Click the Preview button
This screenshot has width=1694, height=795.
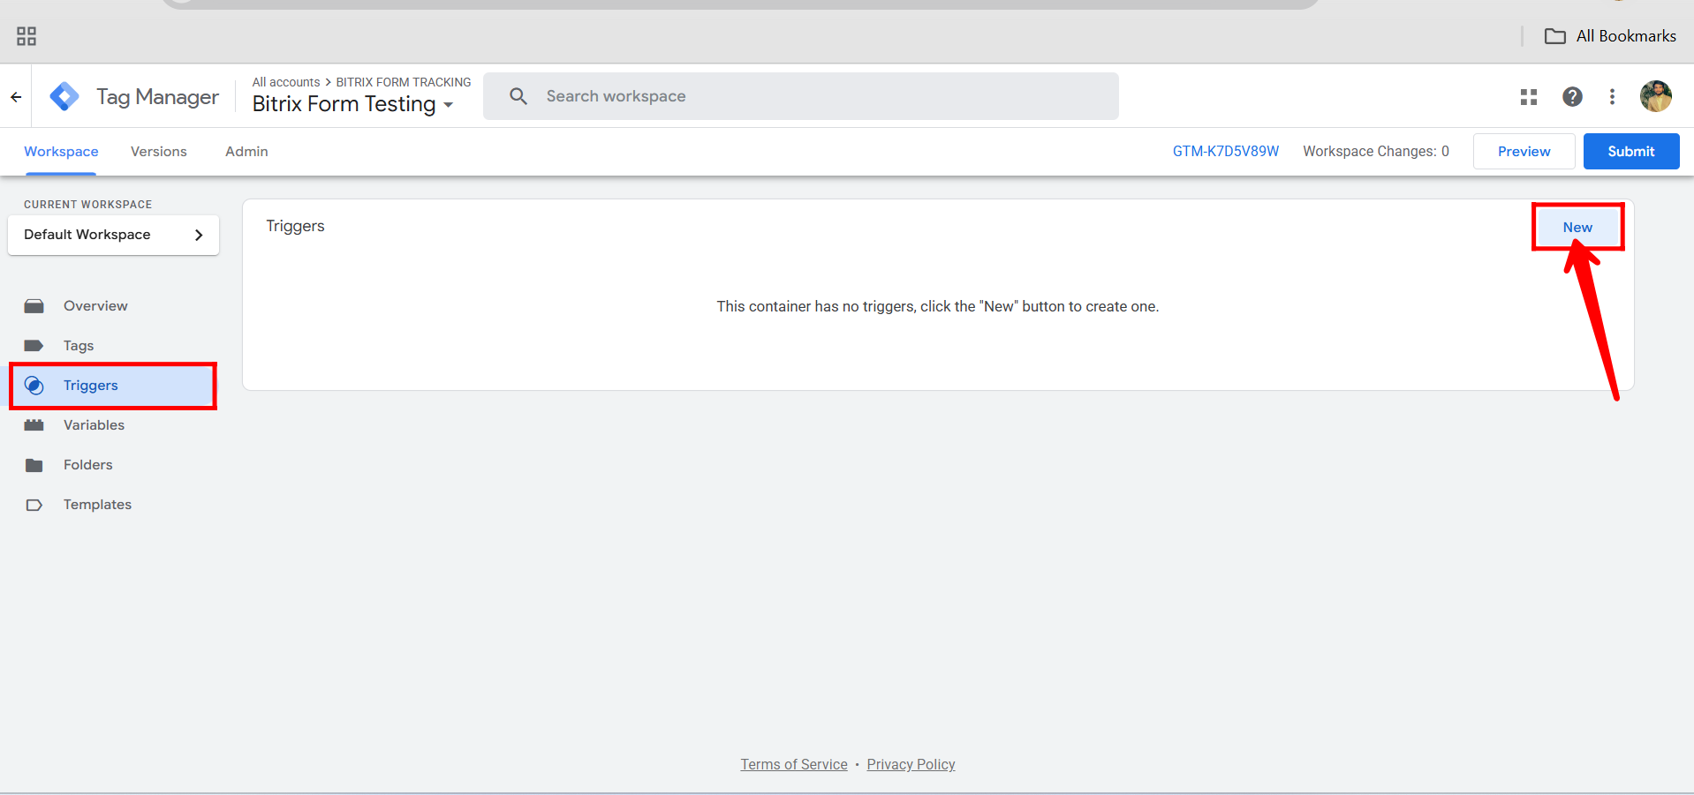pyautogui.click(x=1524, y=152)
